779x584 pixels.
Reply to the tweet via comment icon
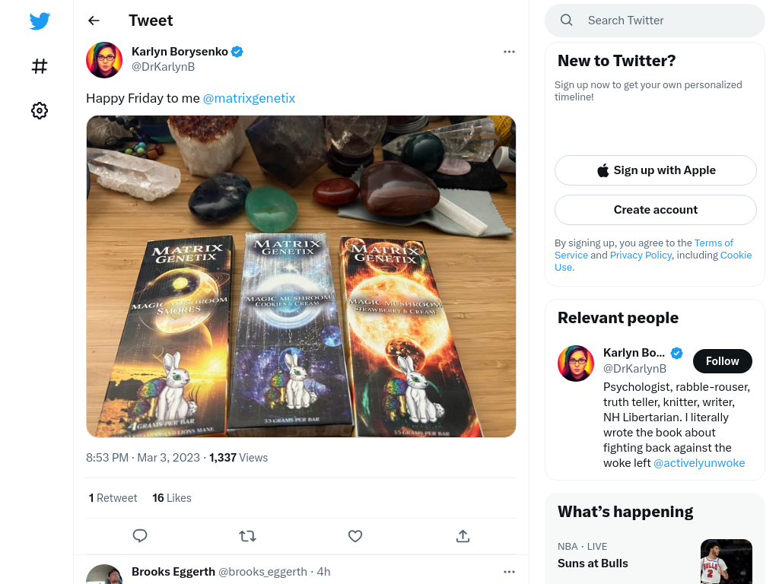140,536
